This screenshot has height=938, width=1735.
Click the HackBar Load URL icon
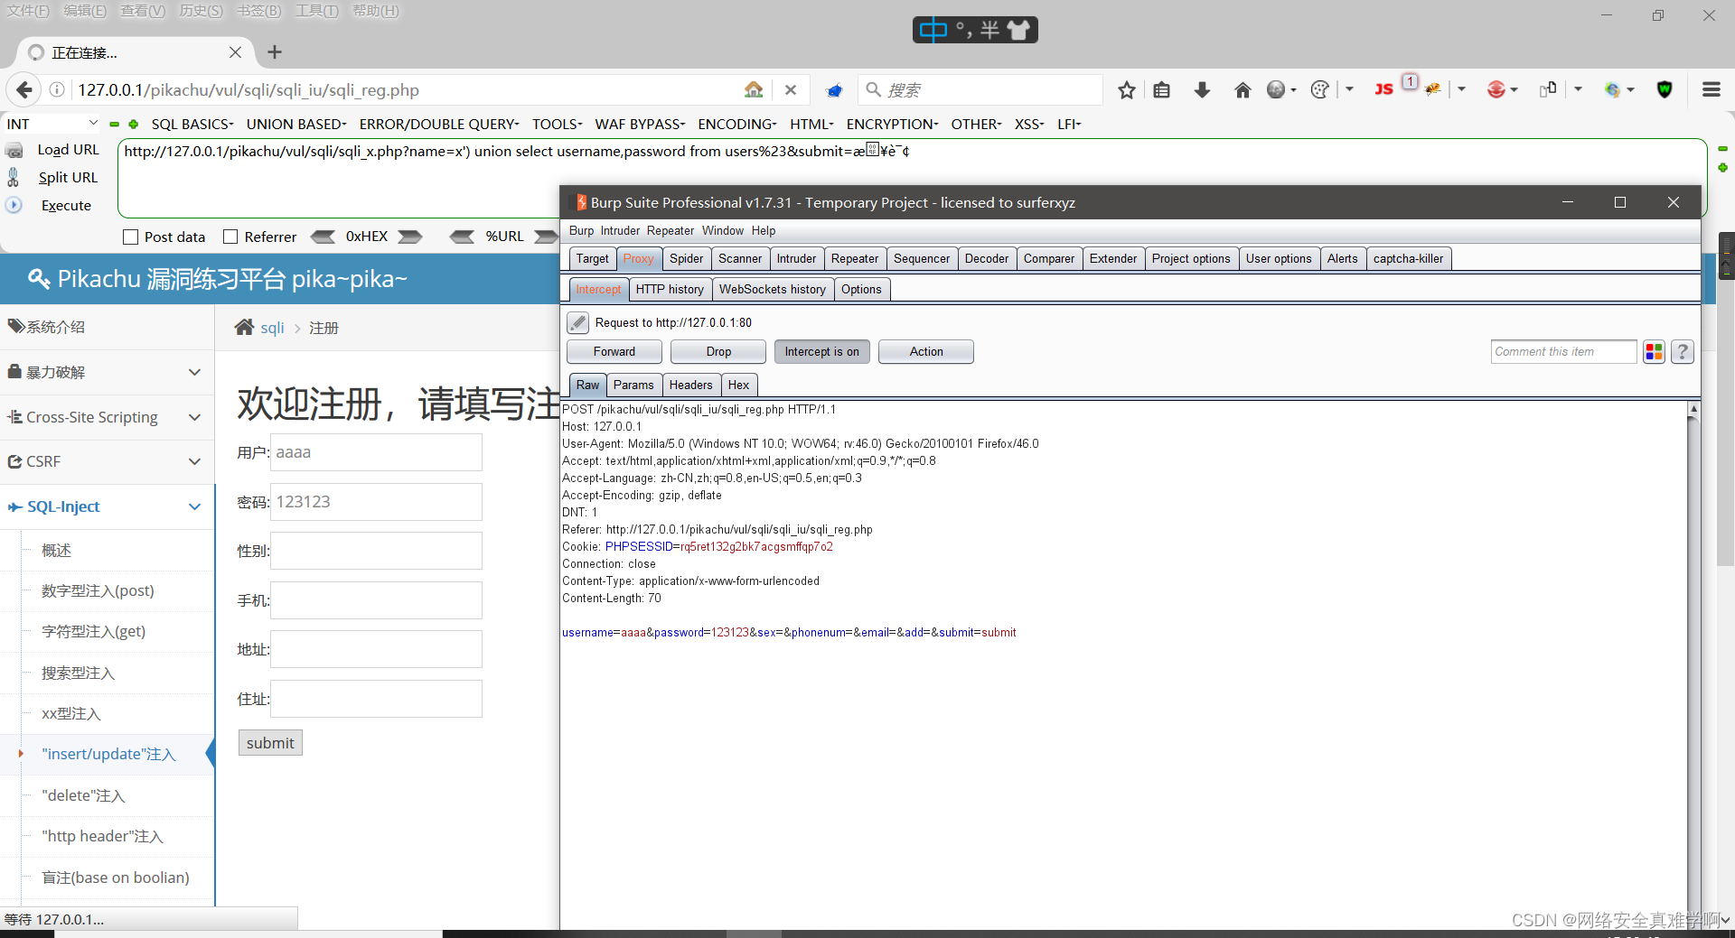coord(14,150)
